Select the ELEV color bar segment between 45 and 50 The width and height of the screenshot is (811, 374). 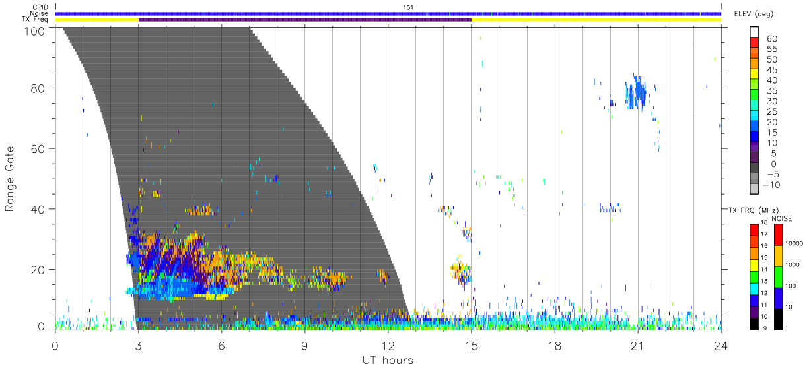pos(754,65)
